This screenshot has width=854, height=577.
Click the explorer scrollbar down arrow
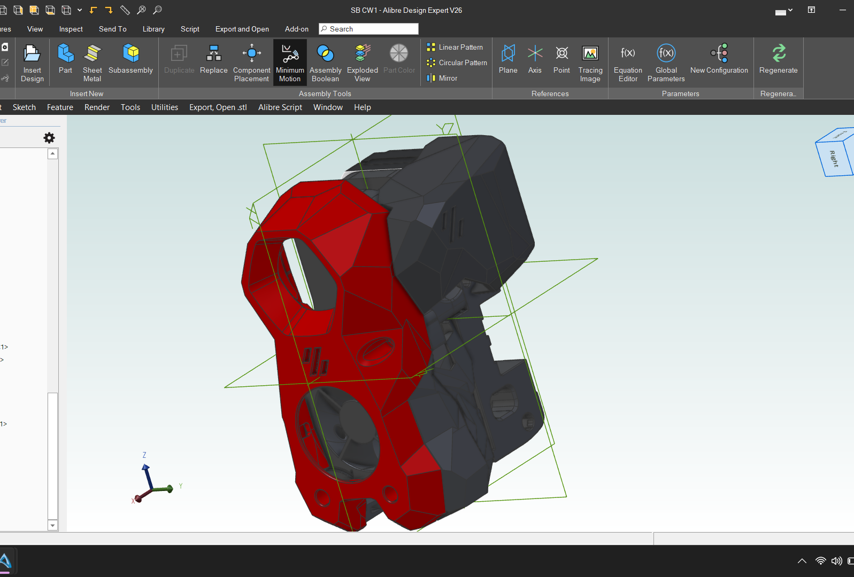[52, 525]
